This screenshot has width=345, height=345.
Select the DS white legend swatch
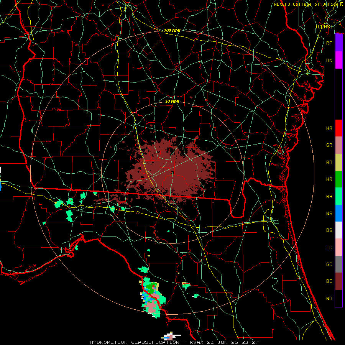click(x=338, y=230)
